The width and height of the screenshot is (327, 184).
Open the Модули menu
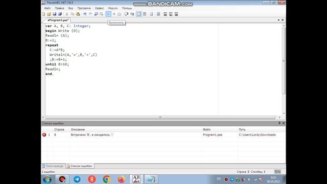[x=113, y=8]
